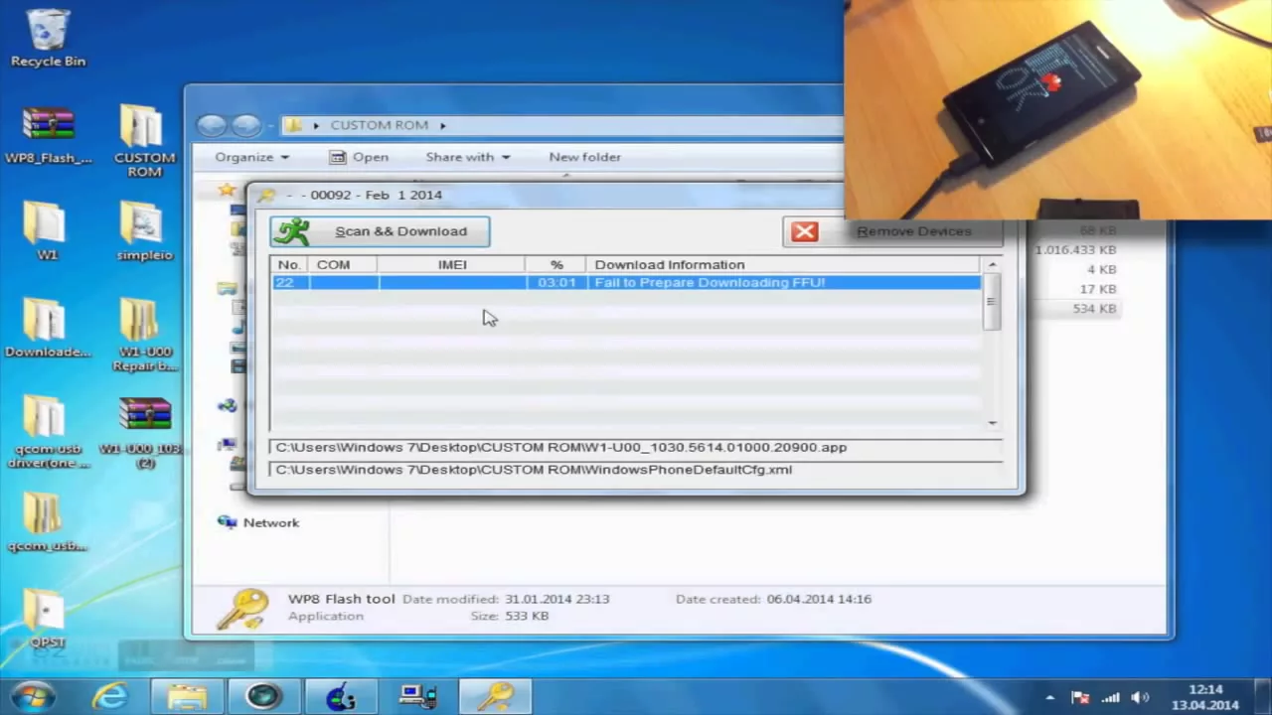Show hidden tray icons arrow
Viewport: 1272px width, 715px height.
click(1050, 698)
